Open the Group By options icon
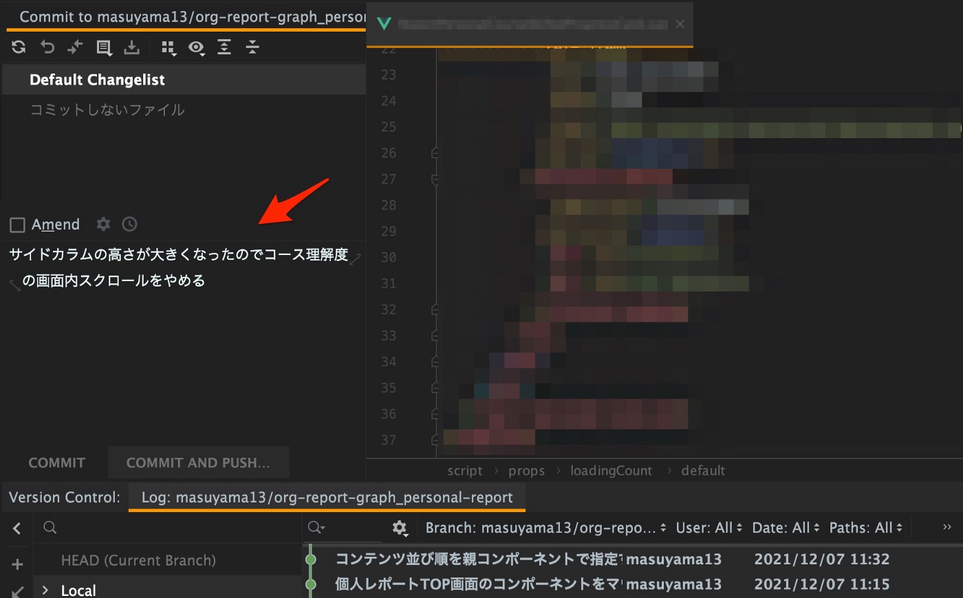Viewport: 963px width, 598px height. click(169, 47)
